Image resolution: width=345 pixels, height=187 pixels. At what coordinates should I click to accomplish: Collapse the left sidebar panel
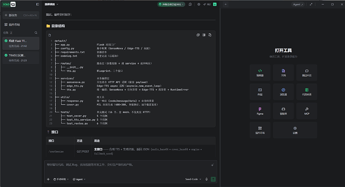pyautogui.click(x=37, y=4)
